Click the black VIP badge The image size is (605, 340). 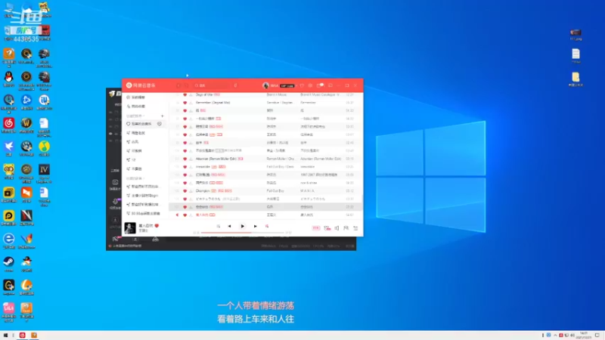coord(287,85)
